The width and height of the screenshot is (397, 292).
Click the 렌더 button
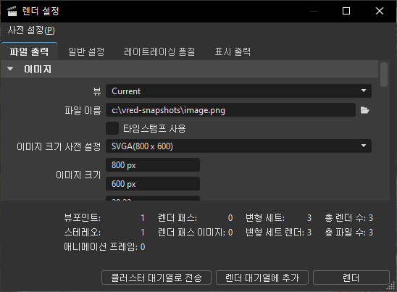[x=351, y=278]
